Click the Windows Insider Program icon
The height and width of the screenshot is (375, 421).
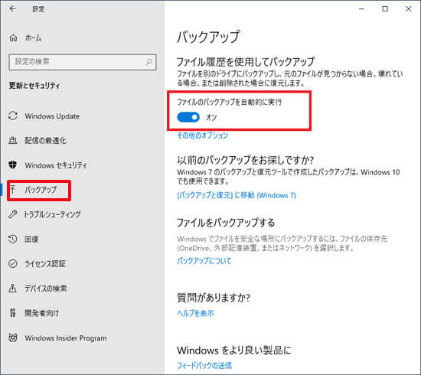pyautogui.click(x=13, y=337)
